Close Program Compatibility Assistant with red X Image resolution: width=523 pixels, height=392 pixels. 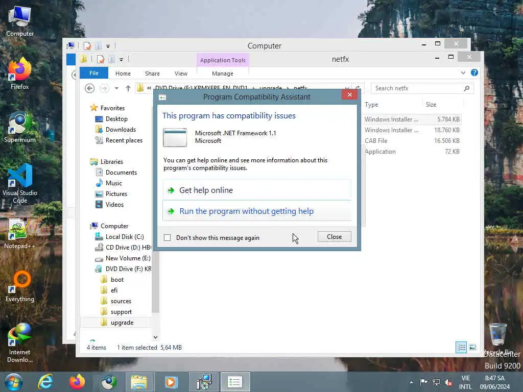349,94
